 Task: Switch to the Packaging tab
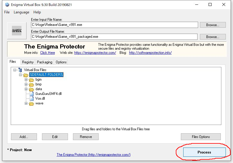[x=45, y=62]
